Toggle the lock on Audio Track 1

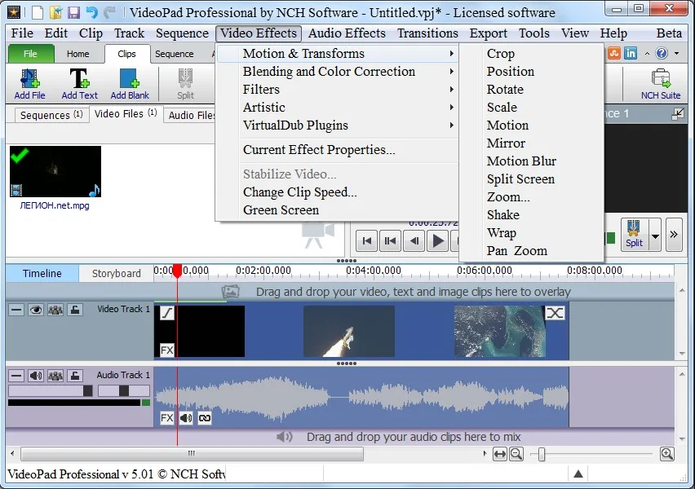(75, 376)
